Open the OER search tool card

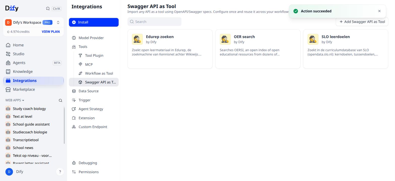[258, 49]
